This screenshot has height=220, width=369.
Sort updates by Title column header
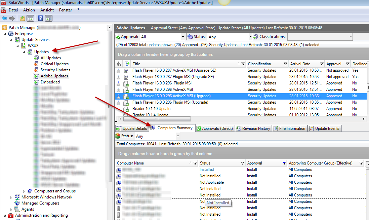[136, 64]
